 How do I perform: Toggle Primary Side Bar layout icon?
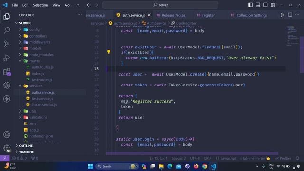coord(250,5)
